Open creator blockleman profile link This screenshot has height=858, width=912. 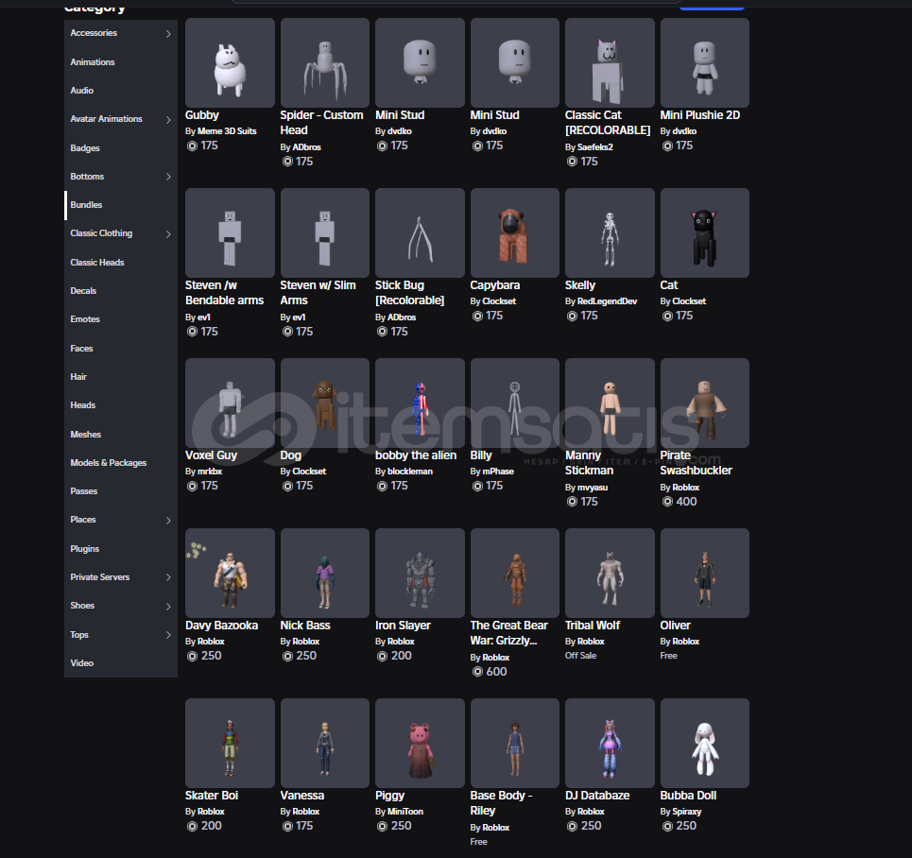click(410, 472)
